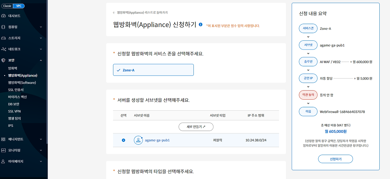The image size is (390, 179).
Task: Click the 스토리지 storage icon
Action: (x=4, y=38)
